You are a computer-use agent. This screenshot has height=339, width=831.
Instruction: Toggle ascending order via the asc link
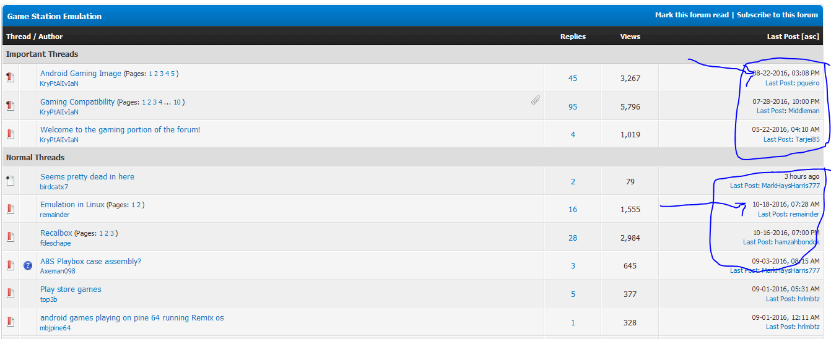pyautogui.click(x=810, y=36)
